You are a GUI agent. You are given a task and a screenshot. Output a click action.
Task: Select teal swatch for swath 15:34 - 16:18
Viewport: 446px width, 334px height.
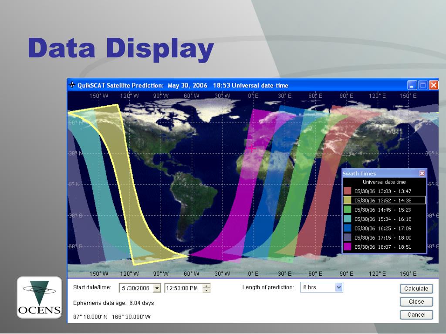tap(347, 219)
